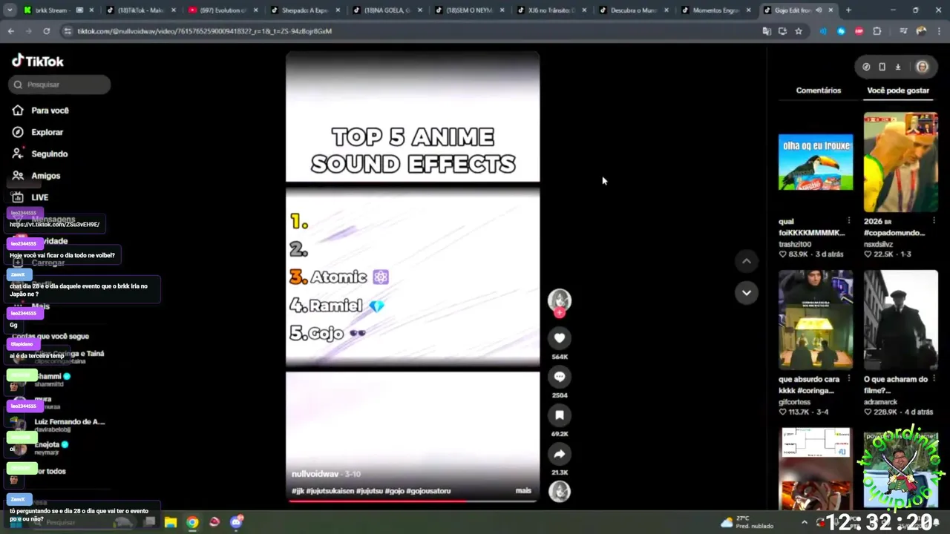
Task: Open the weather widget showing 27°C
Action: point(747,522)
